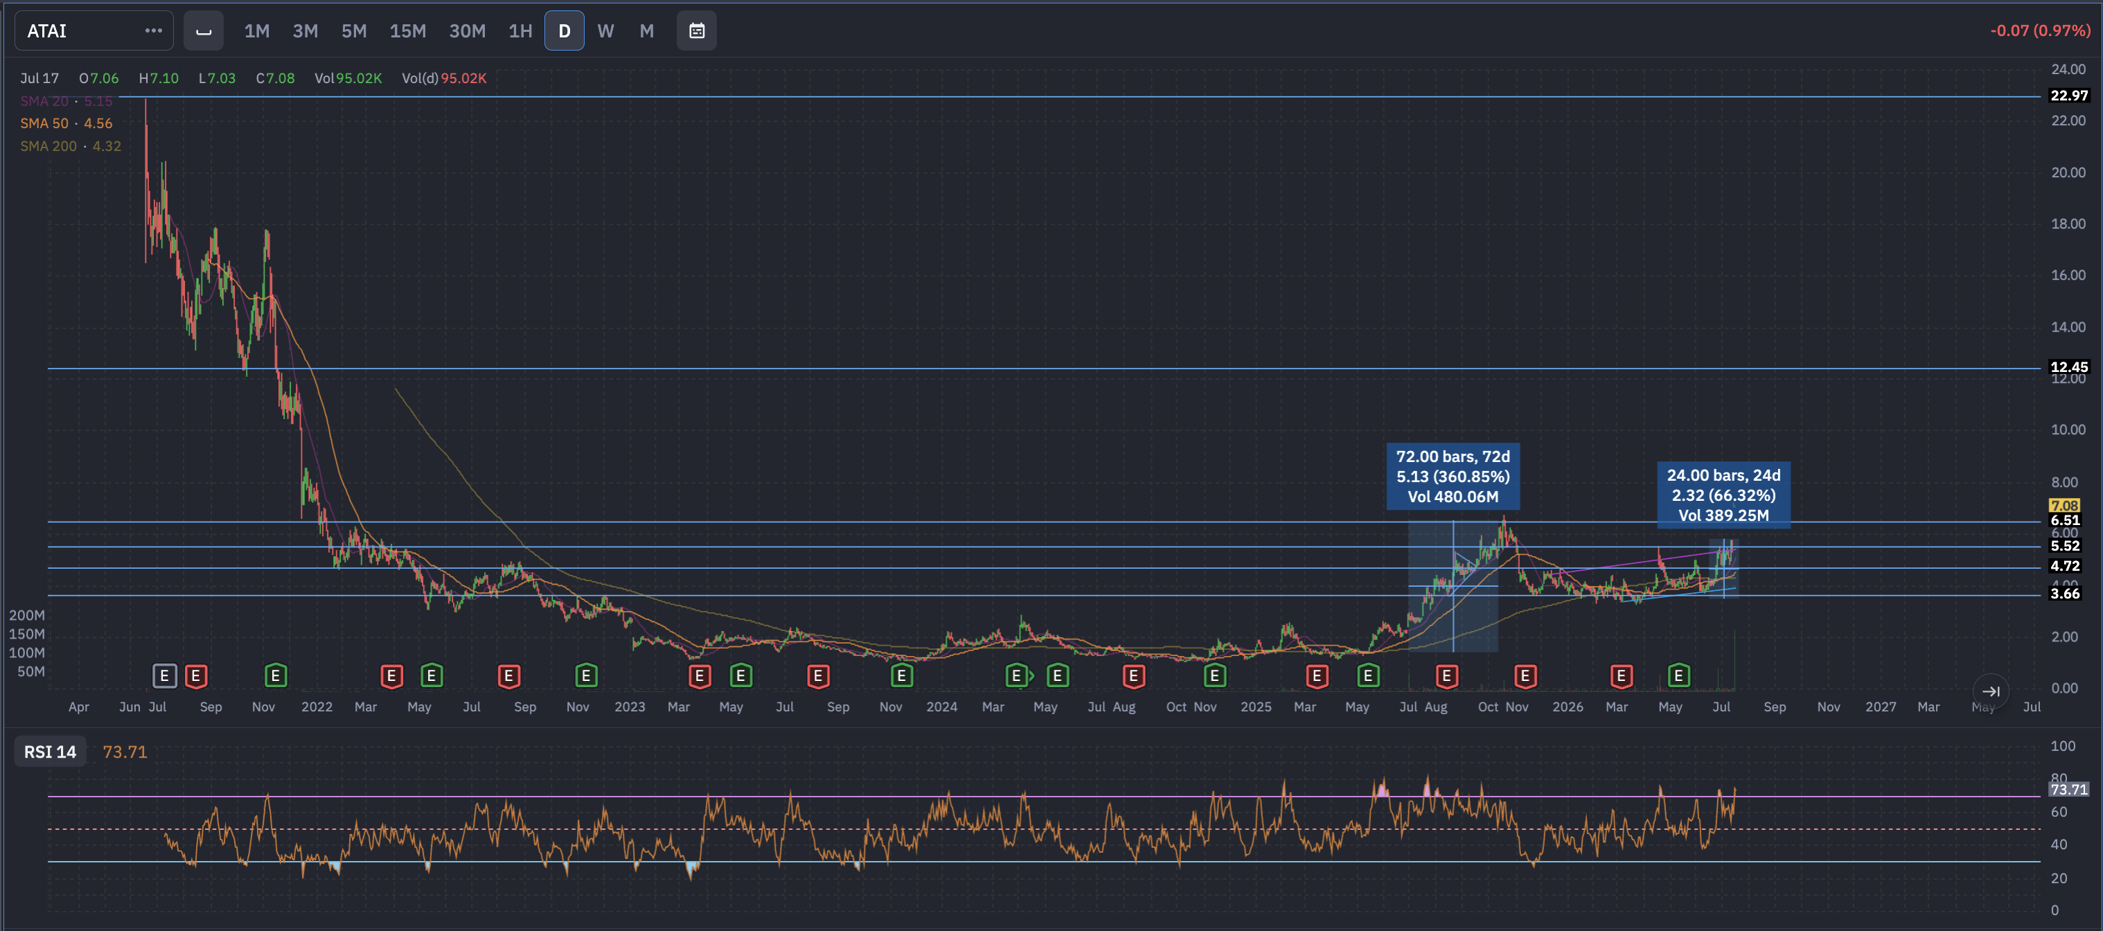Open the green earnings marker near May 2024

pos(1057,675)
